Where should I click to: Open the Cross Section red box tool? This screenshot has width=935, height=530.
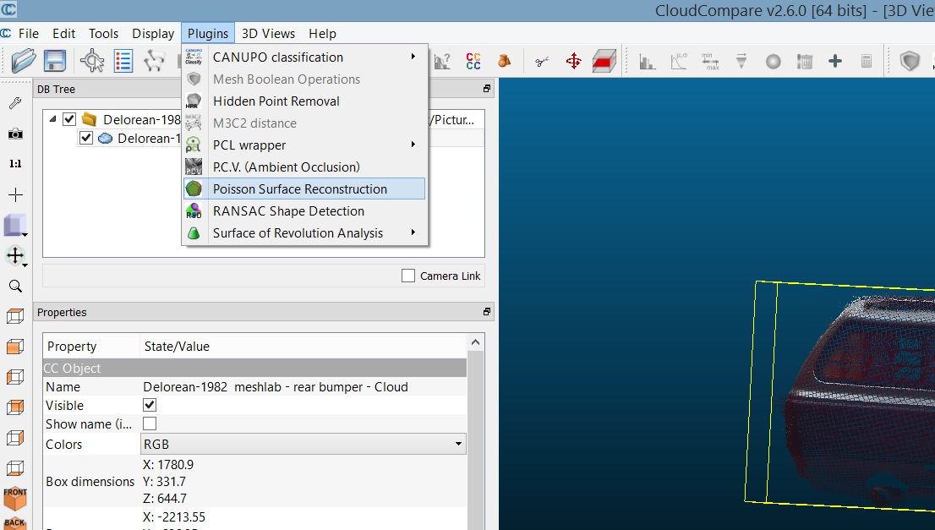[x=603, y=61]
